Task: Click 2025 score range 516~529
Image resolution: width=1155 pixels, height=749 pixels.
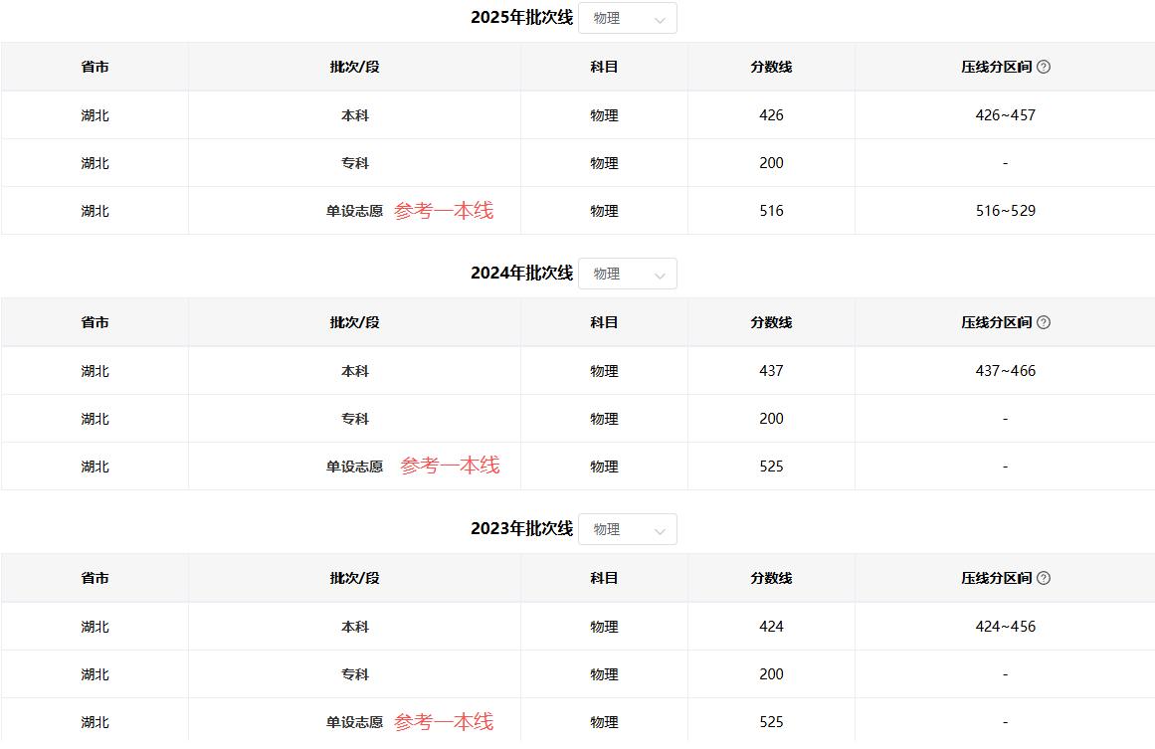Action: point(1005,211)
